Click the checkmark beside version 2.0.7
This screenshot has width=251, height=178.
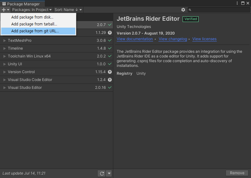[x=110, y=25]
